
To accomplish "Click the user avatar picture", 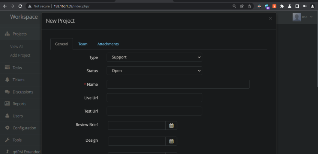I will point(297,17).
